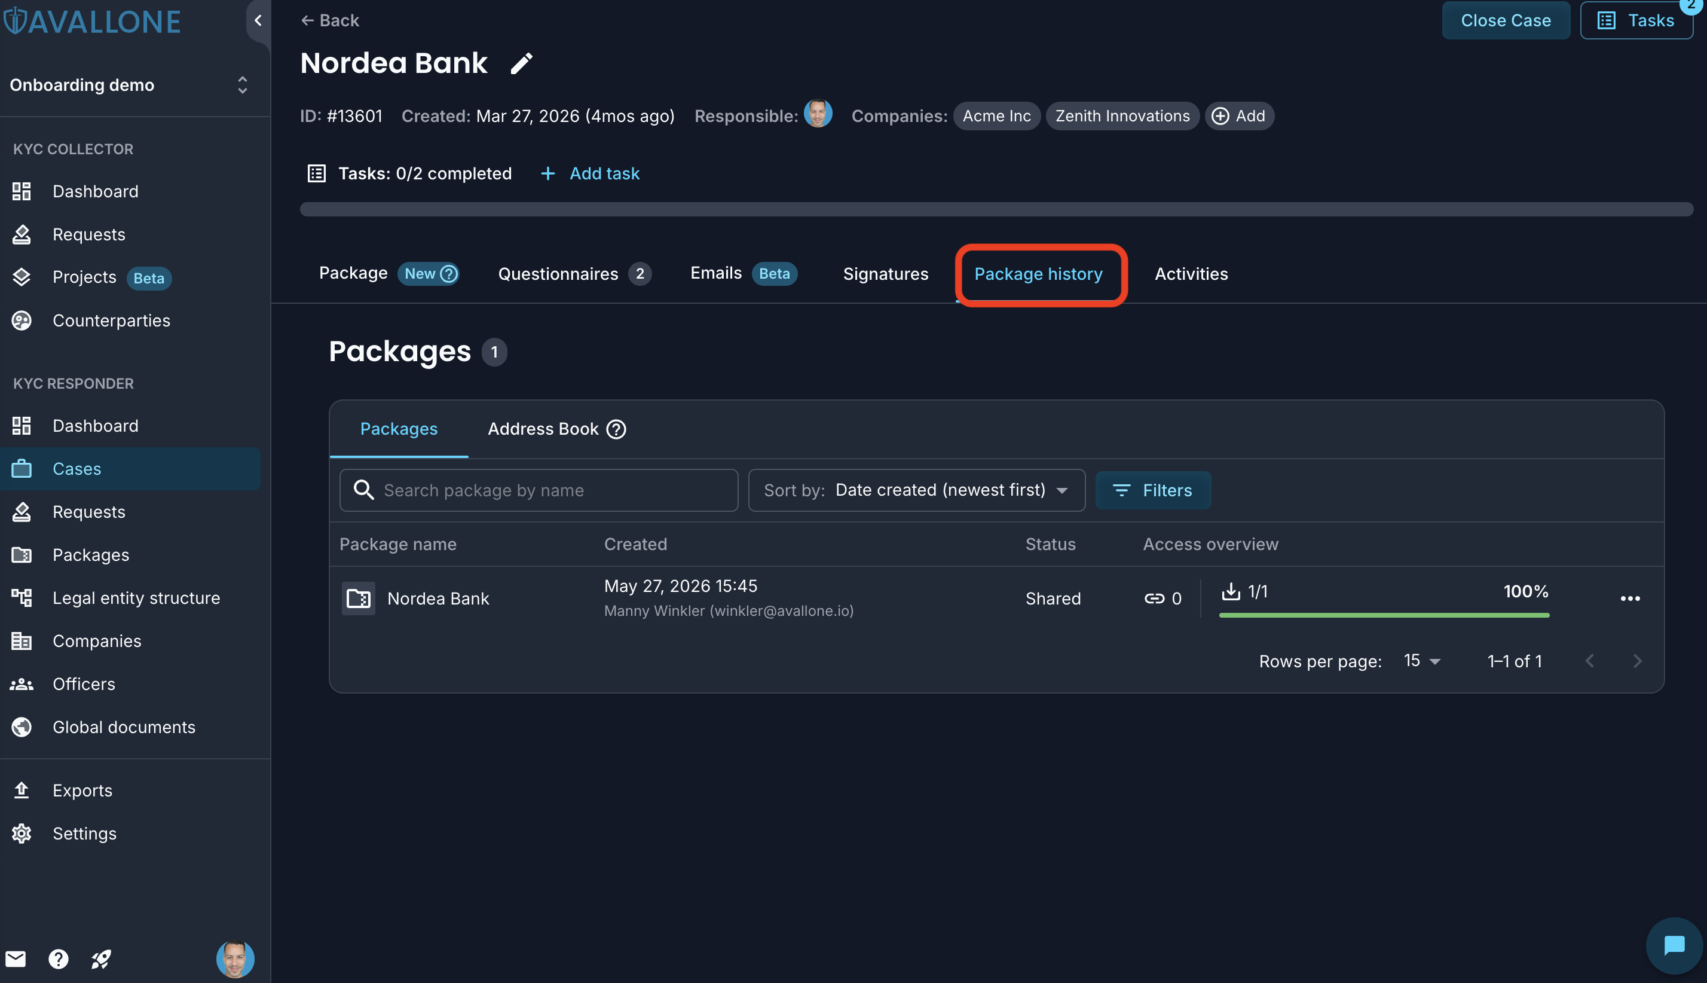The height and width of the screenshot is (983, 1707).
Task: Go Back to the previous page
Action: click(330, 20)
